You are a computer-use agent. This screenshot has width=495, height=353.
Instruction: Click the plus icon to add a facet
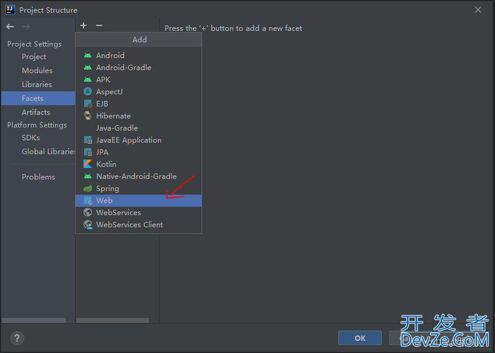pos(84,25)
